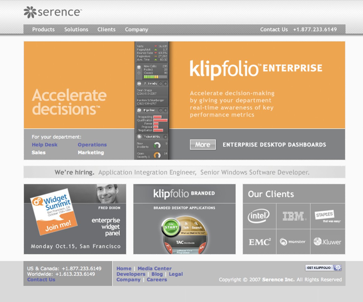The width and height of the screenshot is (363, 302).
Task: Click the Kluwer client logo
Action: click(327, 242)
